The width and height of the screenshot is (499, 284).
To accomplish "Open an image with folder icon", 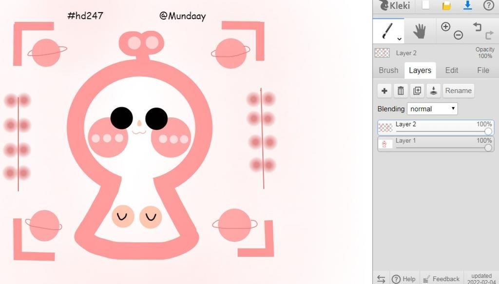I will pyautogui.click(x=446, y=5).
